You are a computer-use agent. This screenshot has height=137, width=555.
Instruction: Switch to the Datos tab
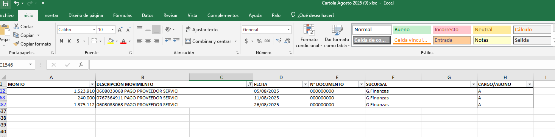(148, 15)
